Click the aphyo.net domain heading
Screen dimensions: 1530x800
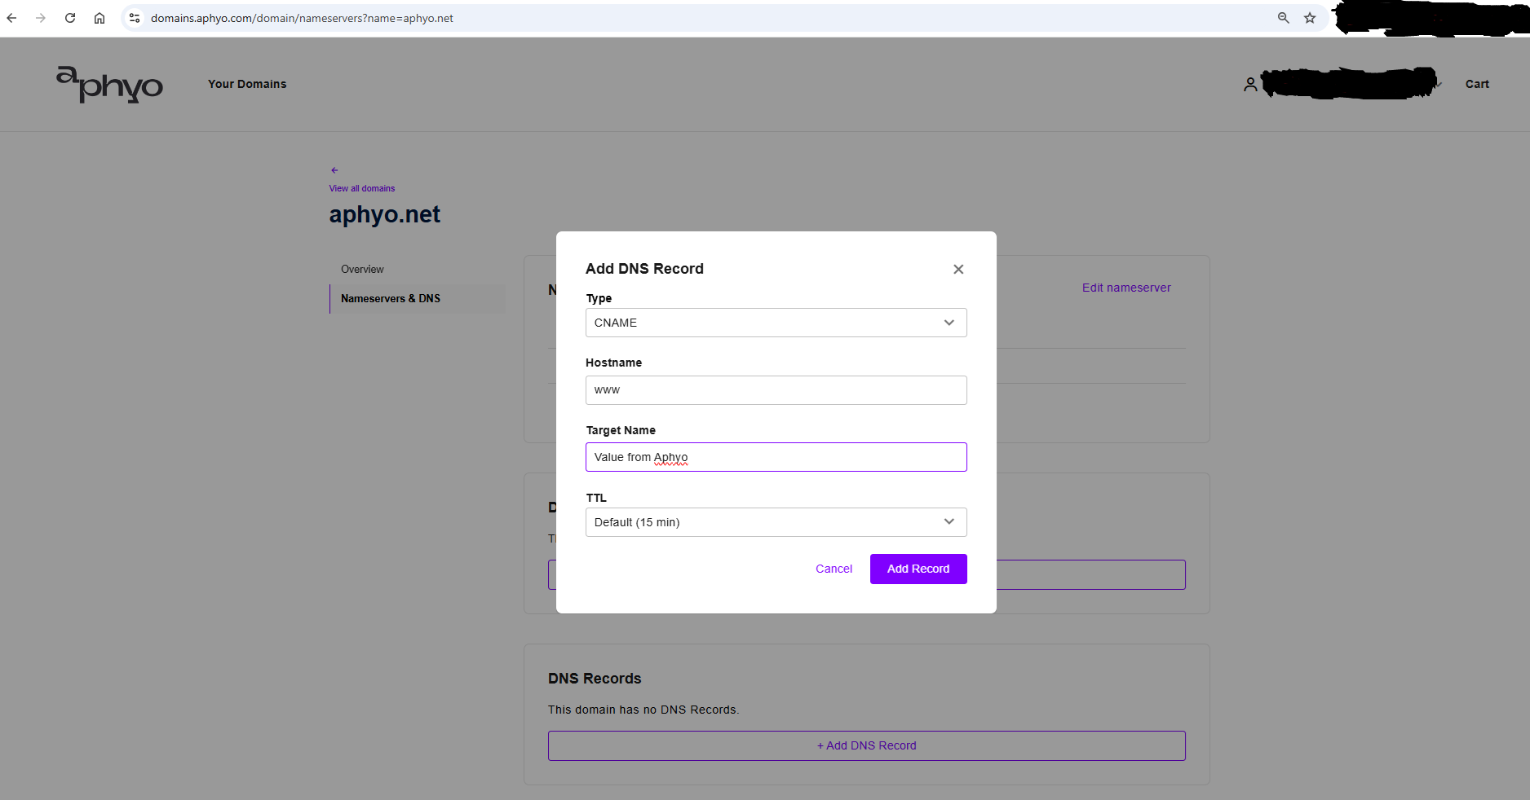pyautogui.click(x=385, y=214)
